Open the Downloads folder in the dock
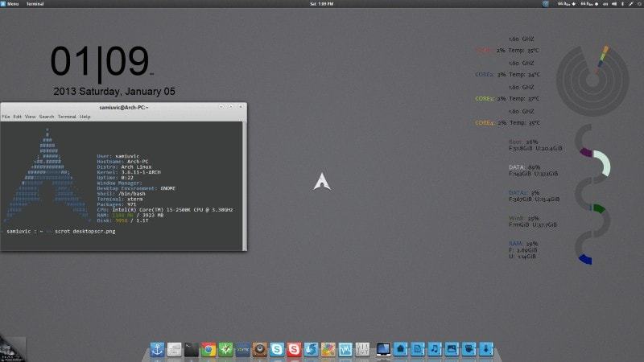This screenshot has height=362, width=644. pyautogui.click(x=486, y=350)
